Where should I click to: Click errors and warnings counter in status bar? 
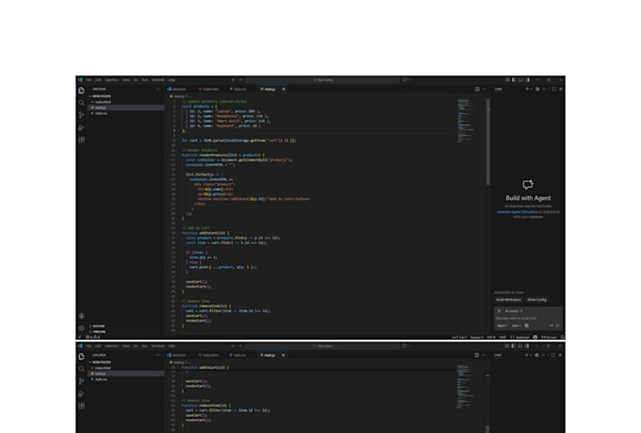[x=92, y=337]
